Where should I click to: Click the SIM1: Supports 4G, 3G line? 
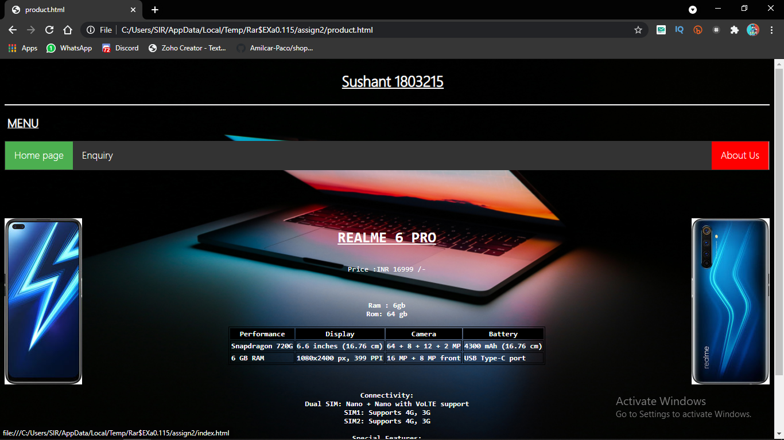tap(387, 412)
